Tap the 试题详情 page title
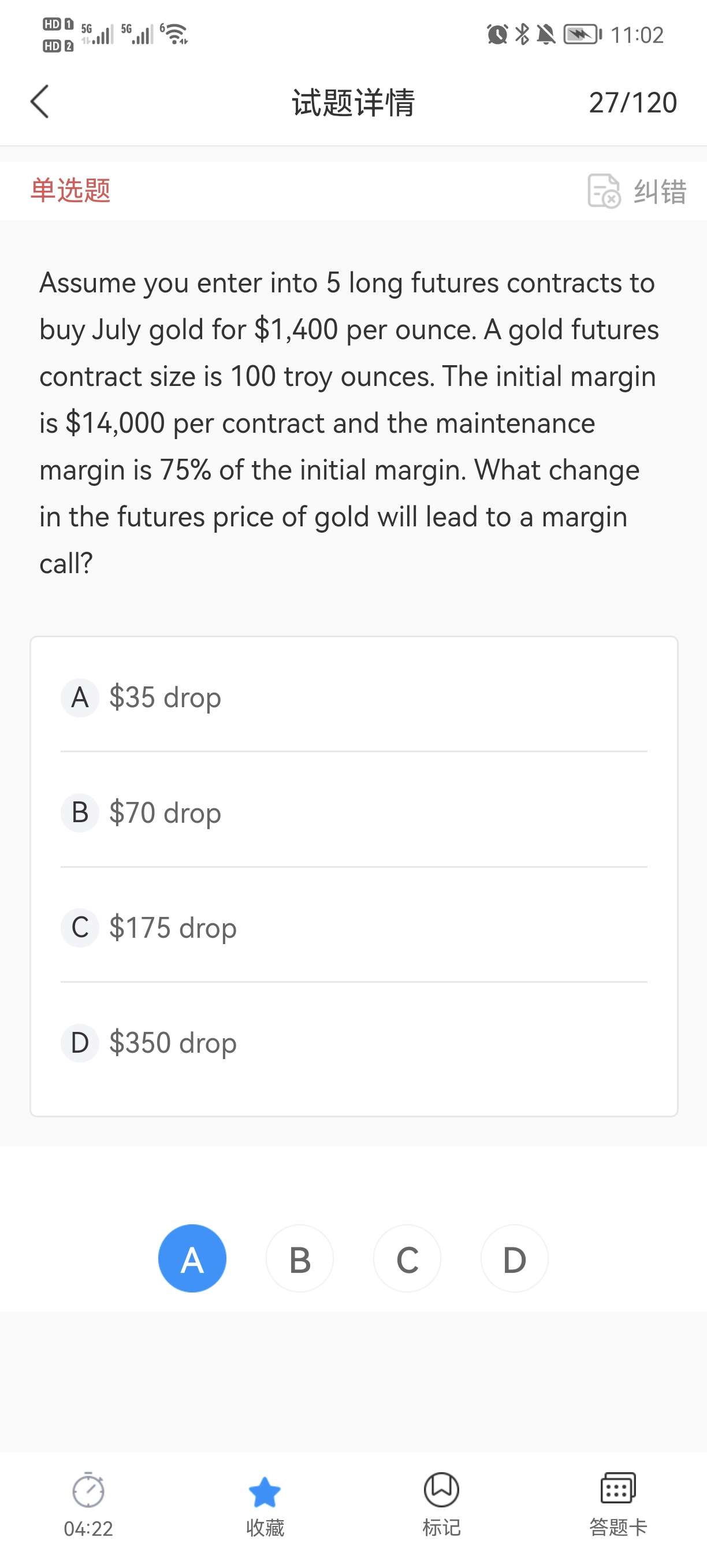 [353, 102]
